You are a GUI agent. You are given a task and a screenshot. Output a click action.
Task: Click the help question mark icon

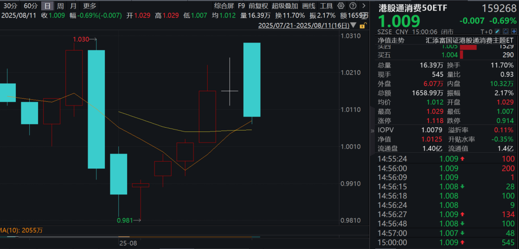pos(352,6)
